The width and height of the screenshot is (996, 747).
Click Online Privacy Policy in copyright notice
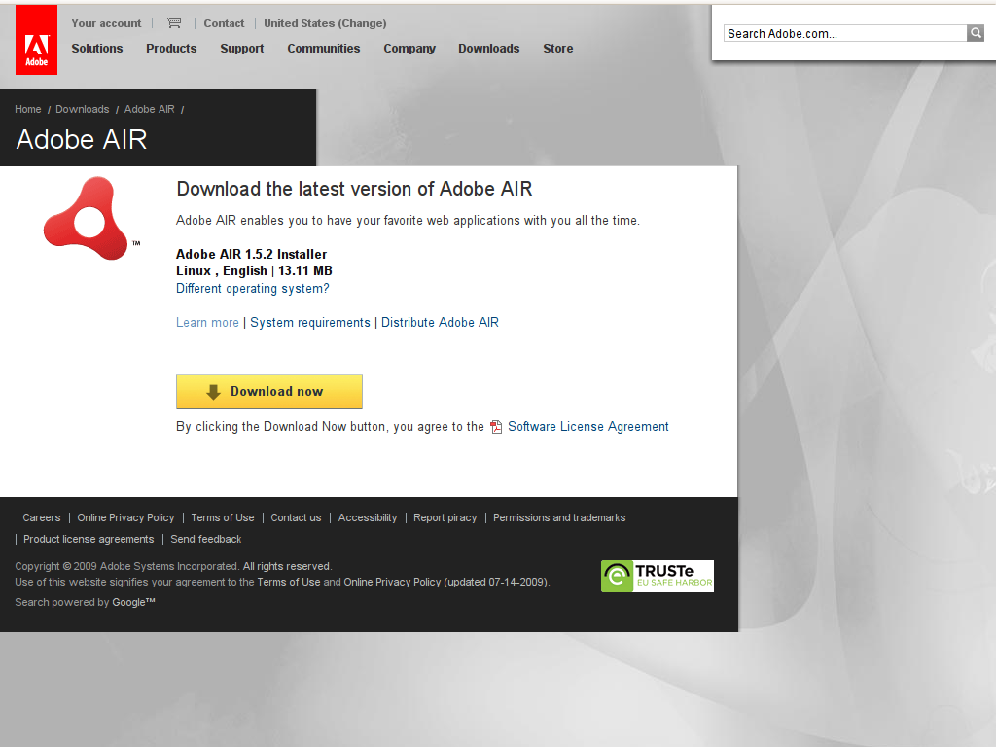[x=392, y=582]
